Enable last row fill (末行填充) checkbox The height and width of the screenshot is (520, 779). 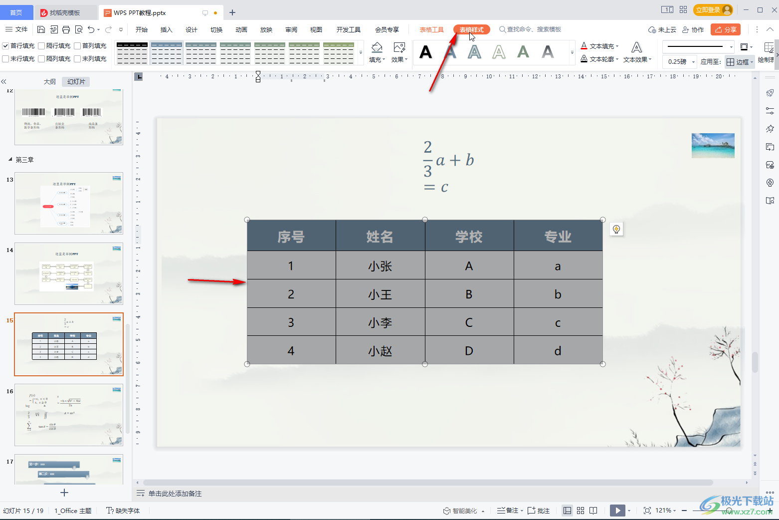[5, 59]
